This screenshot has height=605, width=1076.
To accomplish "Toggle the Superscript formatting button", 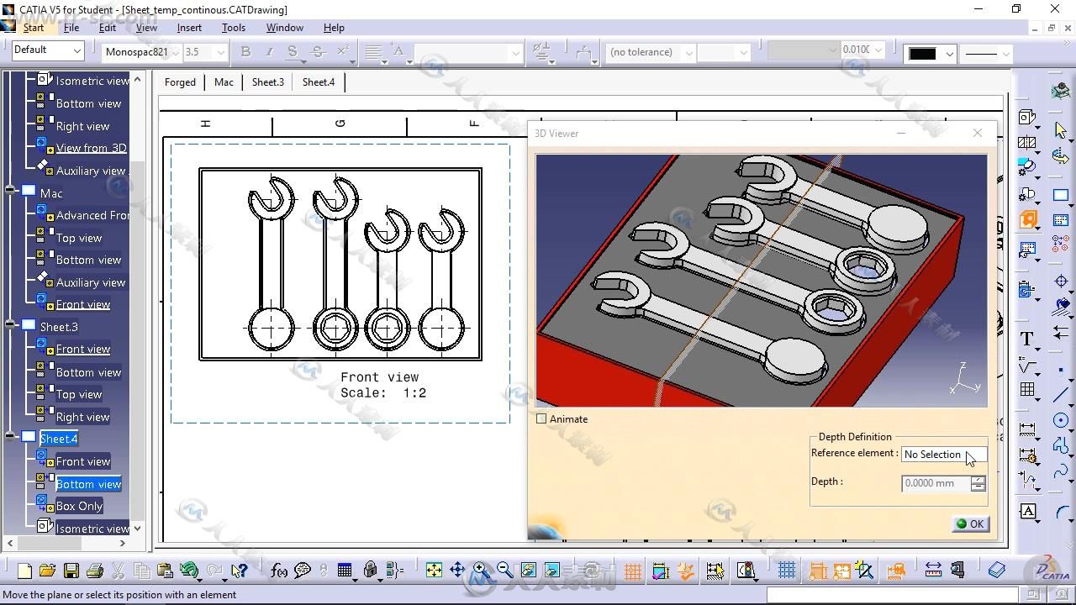I will [343, 52].
